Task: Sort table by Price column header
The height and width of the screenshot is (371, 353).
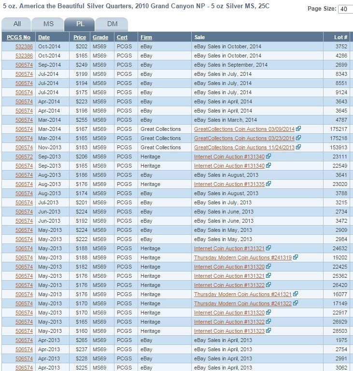Action: 80,37
